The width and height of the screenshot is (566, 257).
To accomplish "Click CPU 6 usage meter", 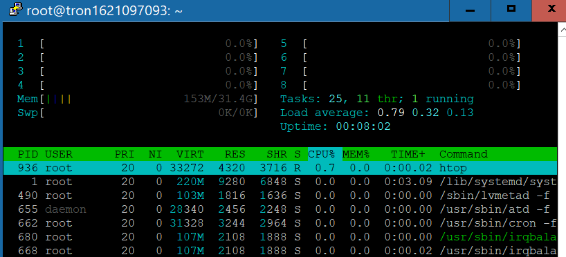I will point(401,57).
